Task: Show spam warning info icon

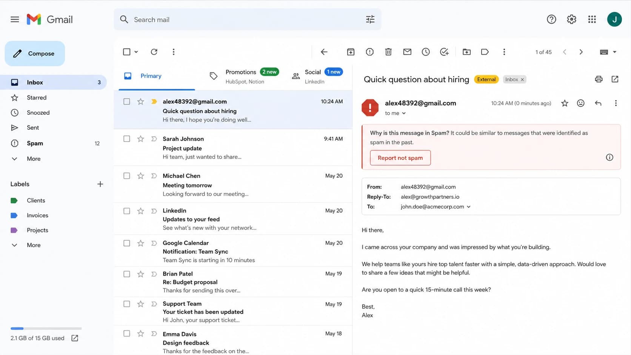Action: click(x=609, y=157)
